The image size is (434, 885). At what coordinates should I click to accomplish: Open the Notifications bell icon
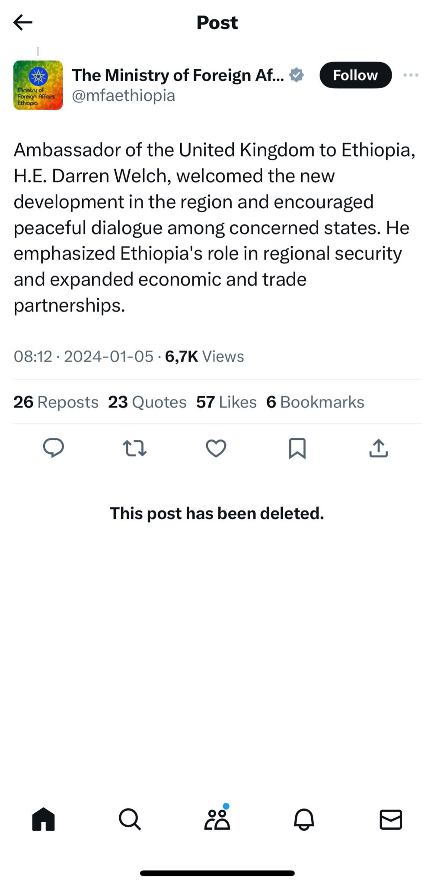click(x=304, y=819)
